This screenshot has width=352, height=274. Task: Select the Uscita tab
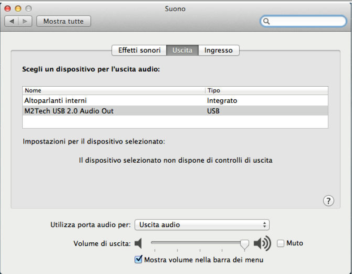click(182, 50)
